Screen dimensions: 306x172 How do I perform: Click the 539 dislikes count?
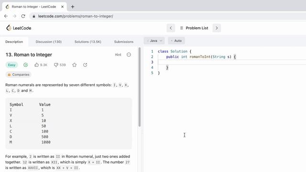[x=63, y=65]
